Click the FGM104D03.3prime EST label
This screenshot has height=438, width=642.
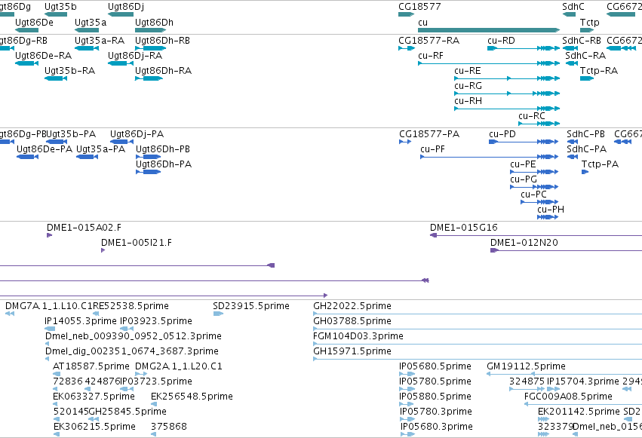pos(358,336)
